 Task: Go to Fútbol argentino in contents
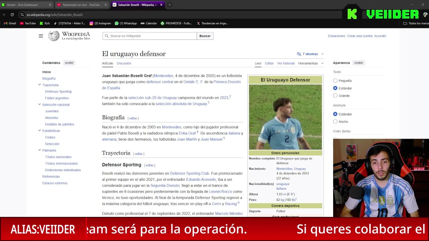(x=57, y=98)
